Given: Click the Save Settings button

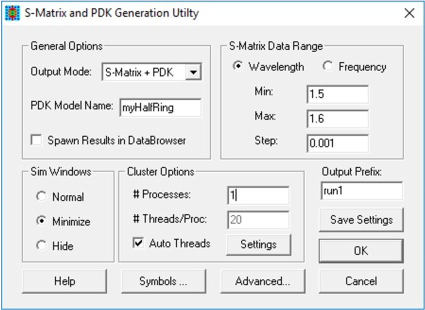Looking at the screenshot, I should coord(361,220).
